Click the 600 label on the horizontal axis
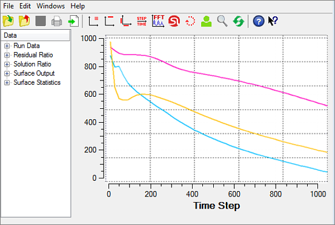Viewport: 335px width, 225px height. (234, 194)
